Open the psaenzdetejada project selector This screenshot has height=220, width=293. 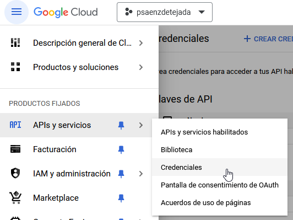(x=165, y=12)
